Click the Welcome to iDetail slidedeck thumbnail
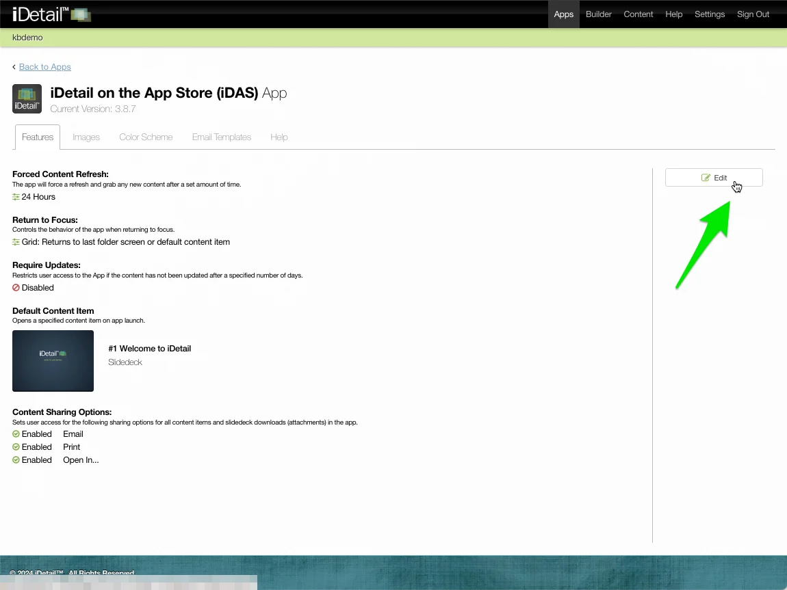 tap(53, 361)
